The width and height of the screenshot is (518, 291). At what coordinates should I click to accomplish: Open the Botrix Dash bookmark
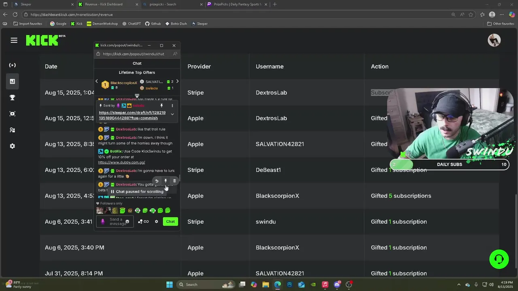click(176, 23)
